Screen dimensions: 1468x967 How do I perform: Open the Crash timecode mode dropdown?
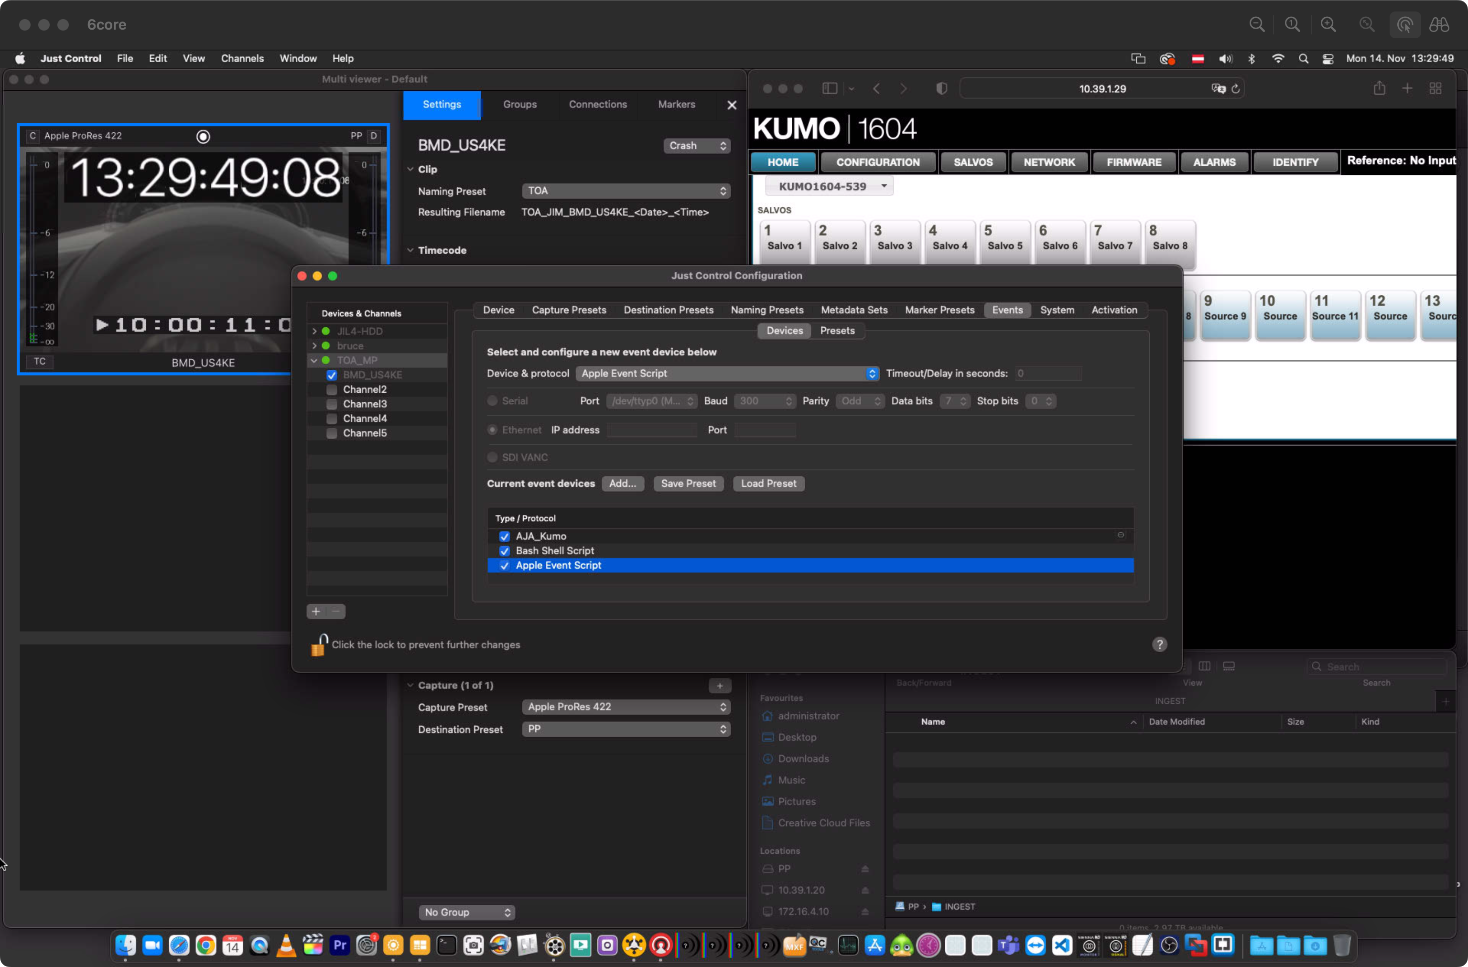[x=697, y=146]
